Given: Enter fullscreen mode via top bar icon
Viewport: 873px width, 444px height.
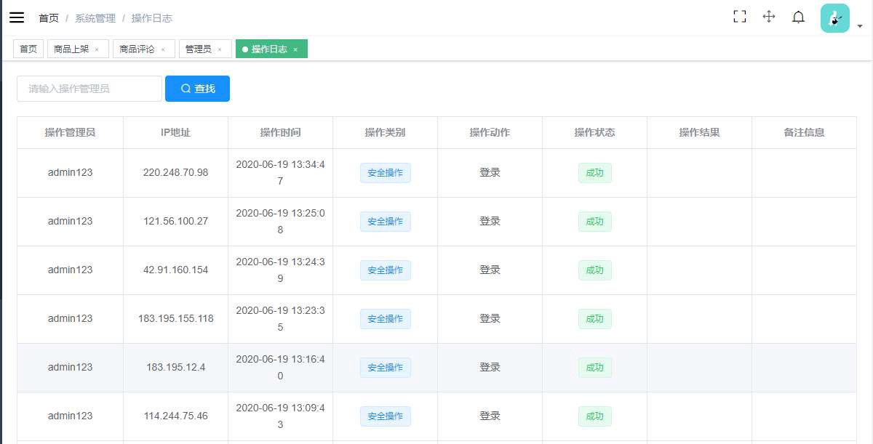Looking at the screenshot, I should (740, 17).
